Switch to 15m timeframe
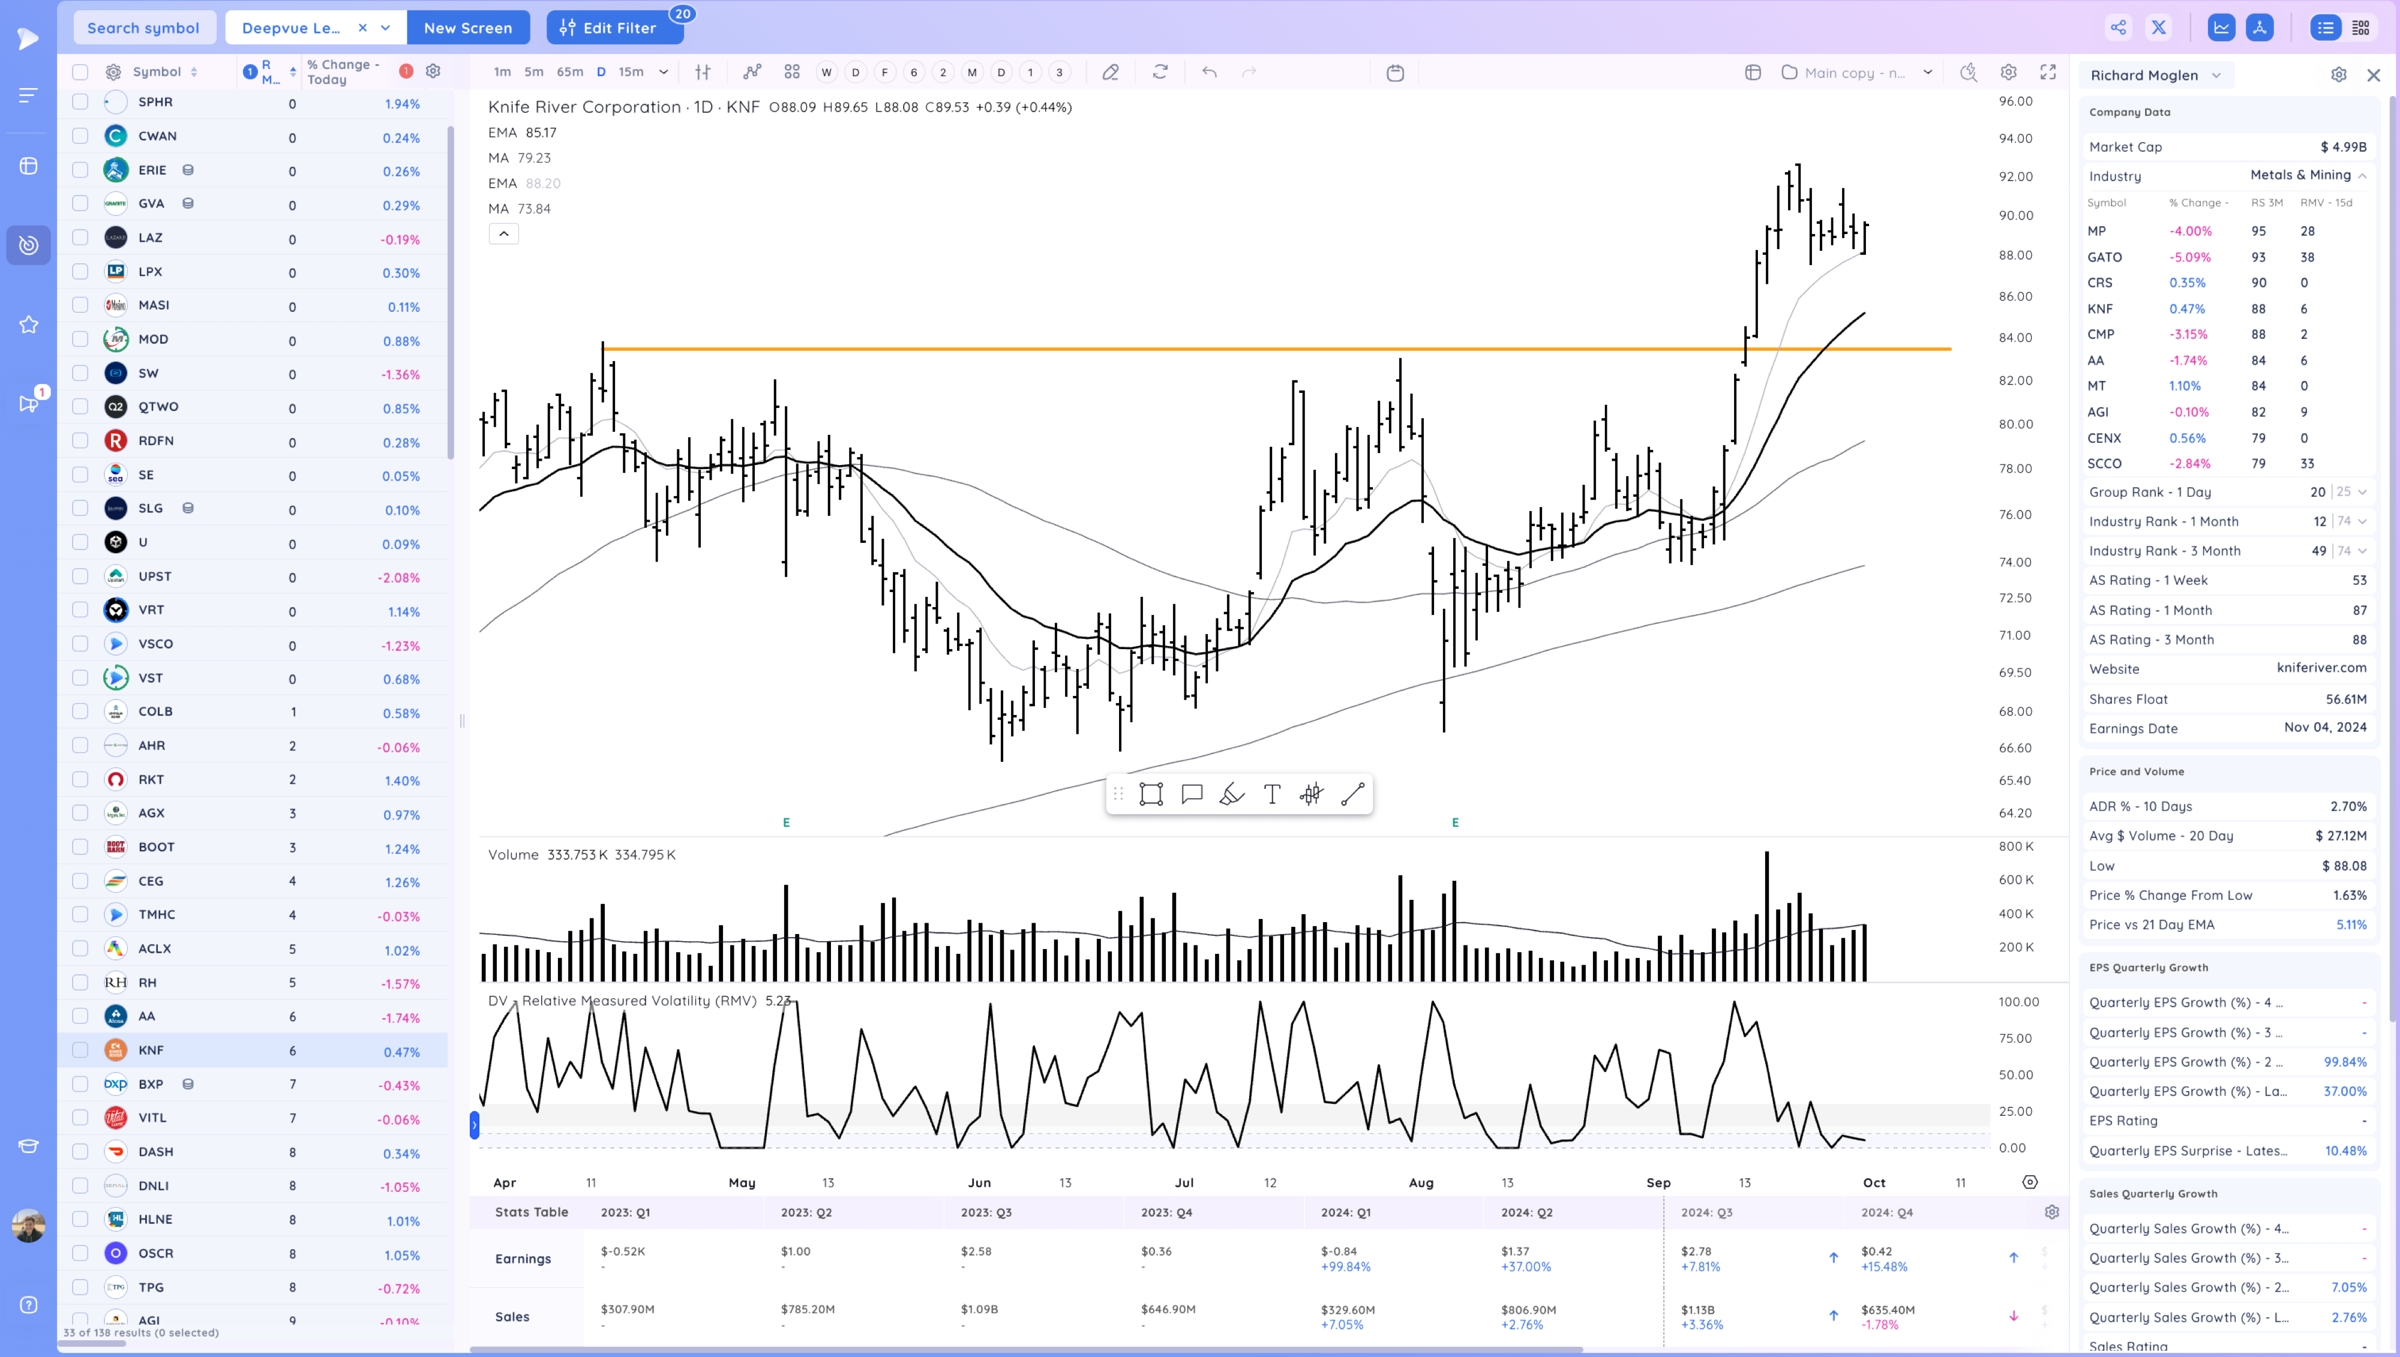Screen dimensions: 2400x1357 631,72
